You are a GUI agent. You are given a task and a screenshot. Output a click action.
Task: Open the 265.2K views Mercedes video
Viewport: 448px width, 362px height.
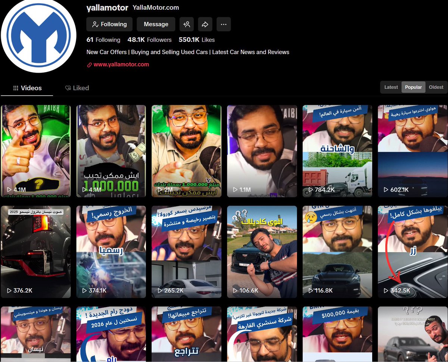[186, 252]
